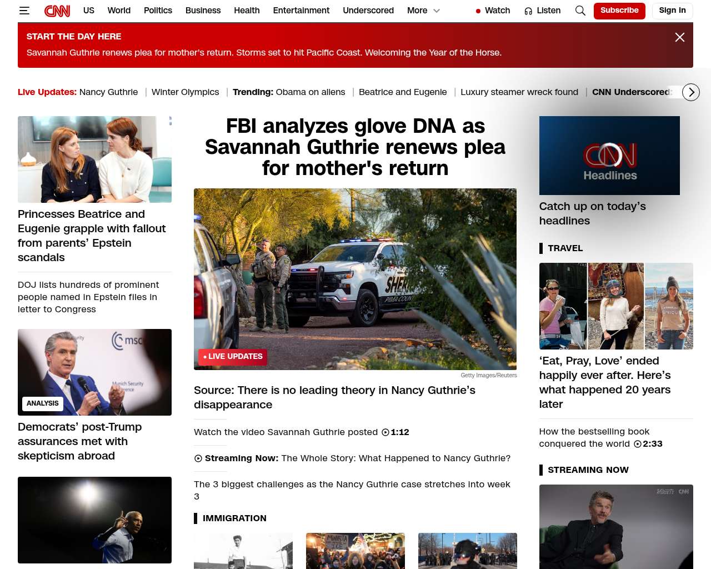This screenshot has height=569, width=711.
Task: Open the search magnifier icon
Action: point(580,11)
